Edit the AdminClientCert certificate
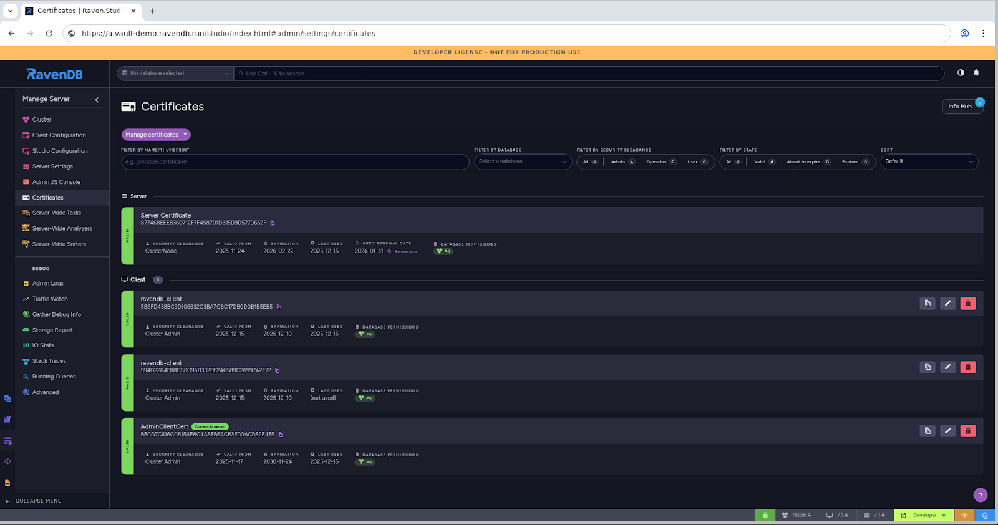The width and height of the screenshot is (998, 525). 947,431
